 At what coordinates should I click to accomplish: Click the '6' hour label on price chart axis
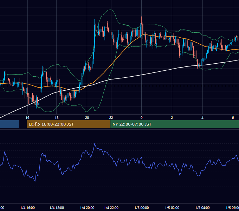tap(233, 118)
